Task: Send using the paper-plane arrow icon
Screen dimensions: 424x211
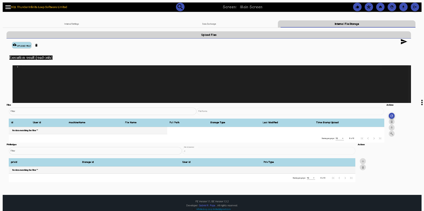Action: click(x=404, y=42)
